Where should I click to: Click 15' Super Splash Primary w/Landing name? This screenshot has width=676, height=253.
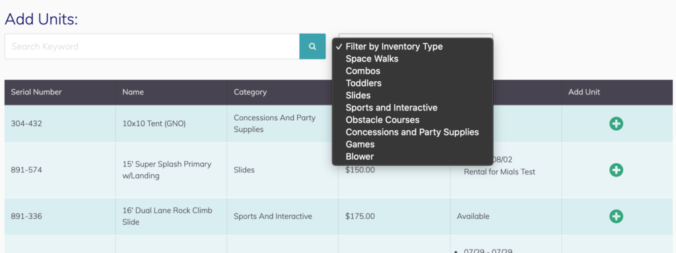(x=167, y=170)
